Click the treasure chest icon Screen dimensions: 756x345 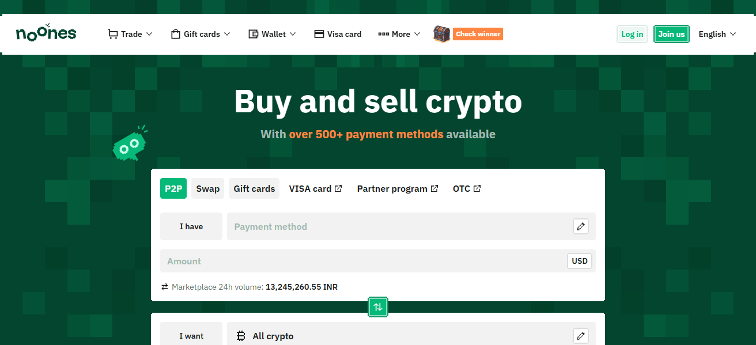pyautogui.click(x=441, y=33)
